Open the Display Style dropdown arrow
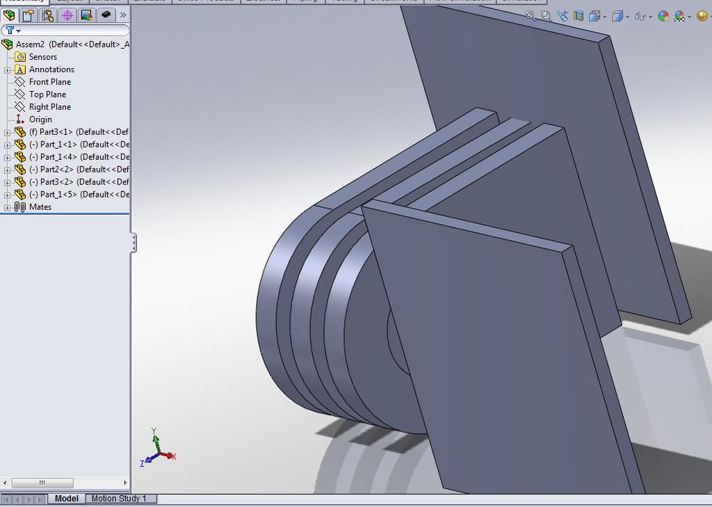The width and height of the screenshot is (712, 507). [x=628, y=17]
